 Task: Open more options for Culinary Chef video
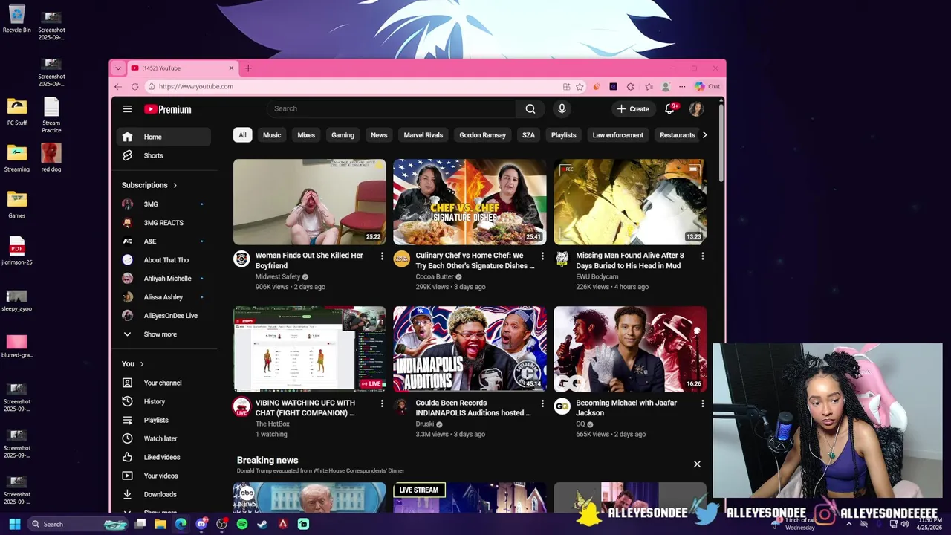(542, 256)
